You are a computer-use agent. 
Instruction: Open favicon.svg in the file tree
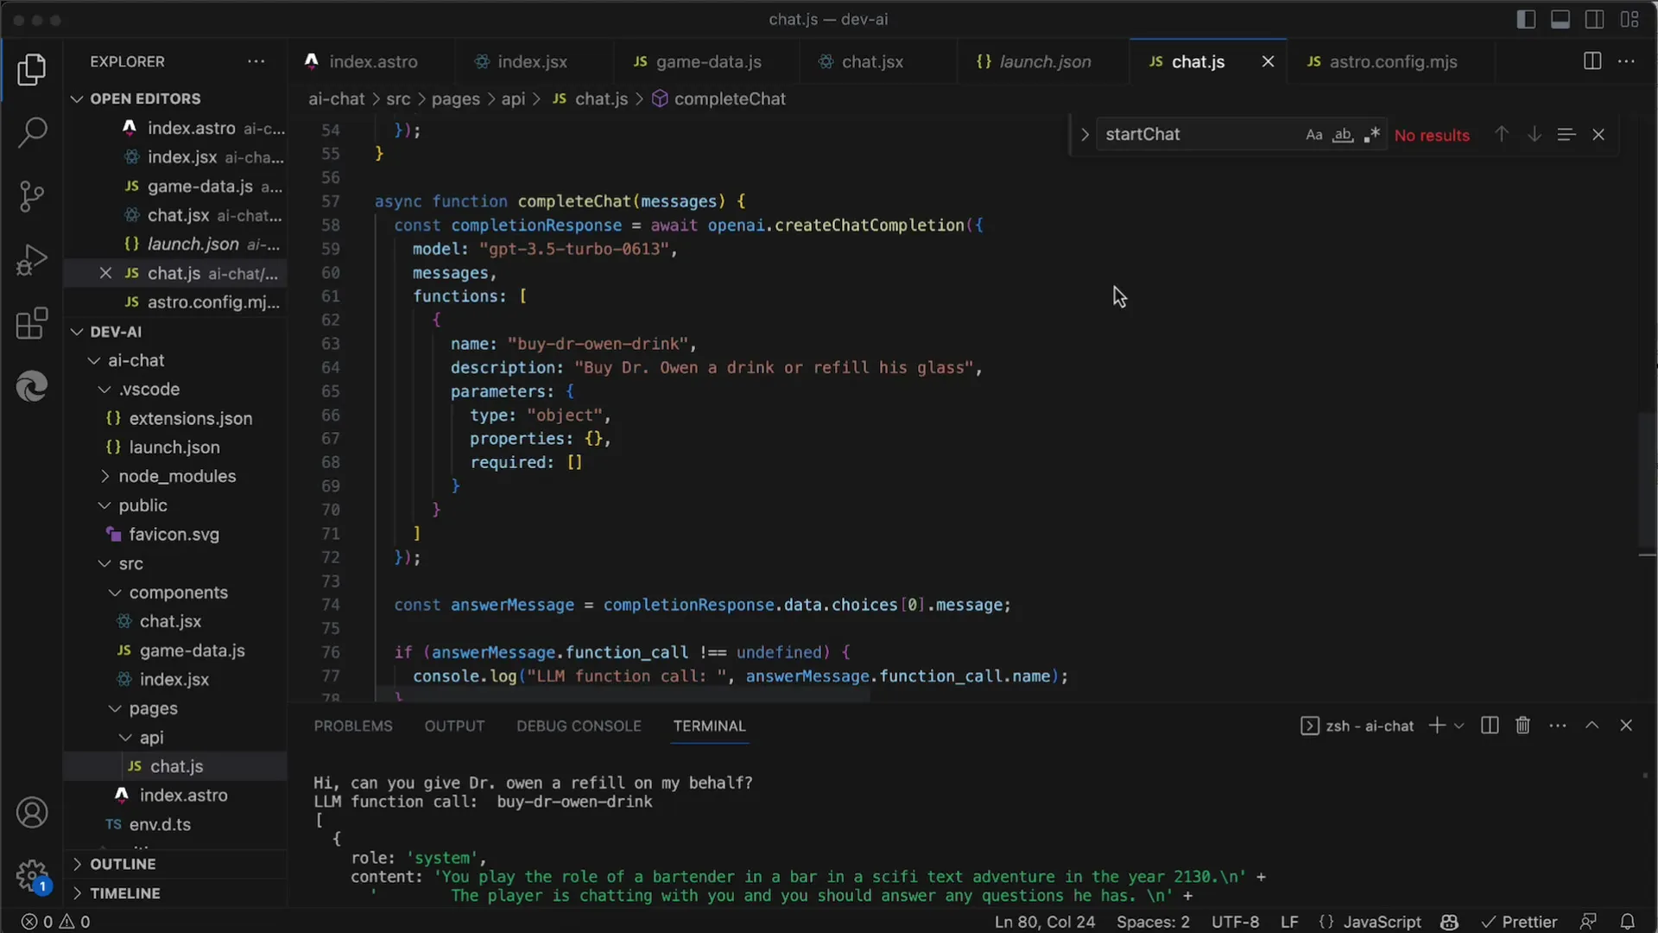coord(174,535)
